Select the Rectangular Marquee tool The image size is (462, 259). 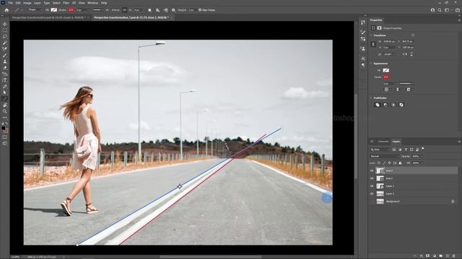pyautogui.click(x=5, y=30)
